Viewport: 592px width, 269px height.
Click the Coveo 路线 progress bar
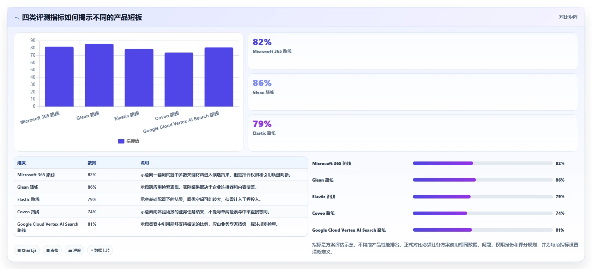483,213
